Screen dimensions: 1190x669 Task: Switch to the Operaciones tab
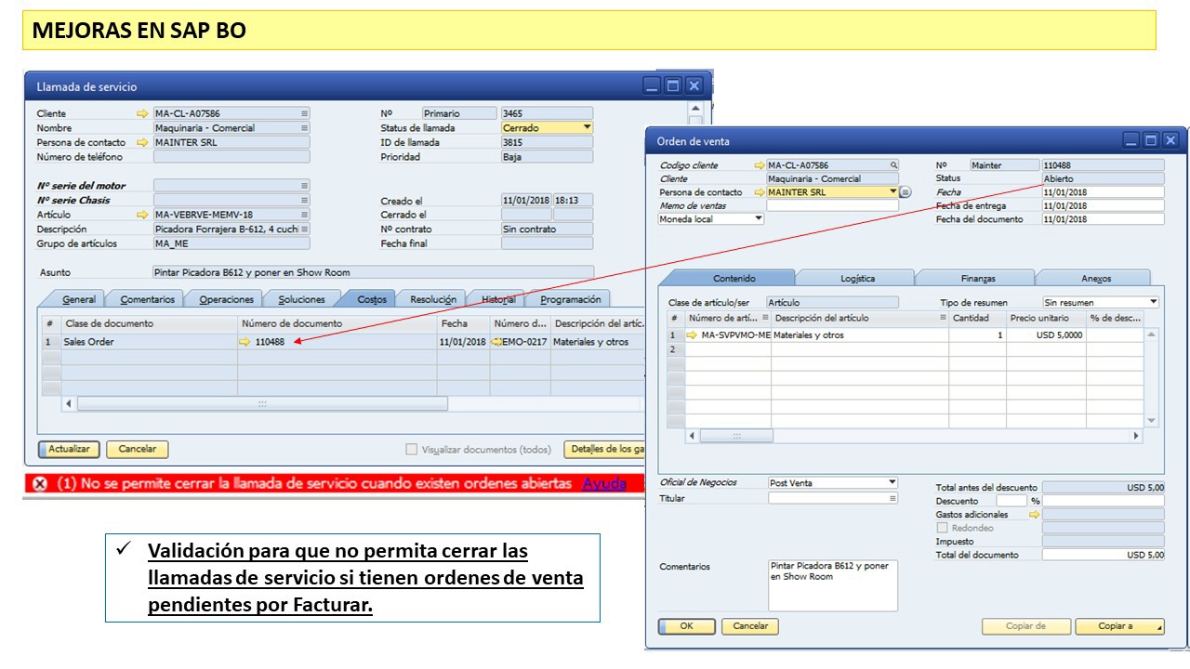[226, 299]
